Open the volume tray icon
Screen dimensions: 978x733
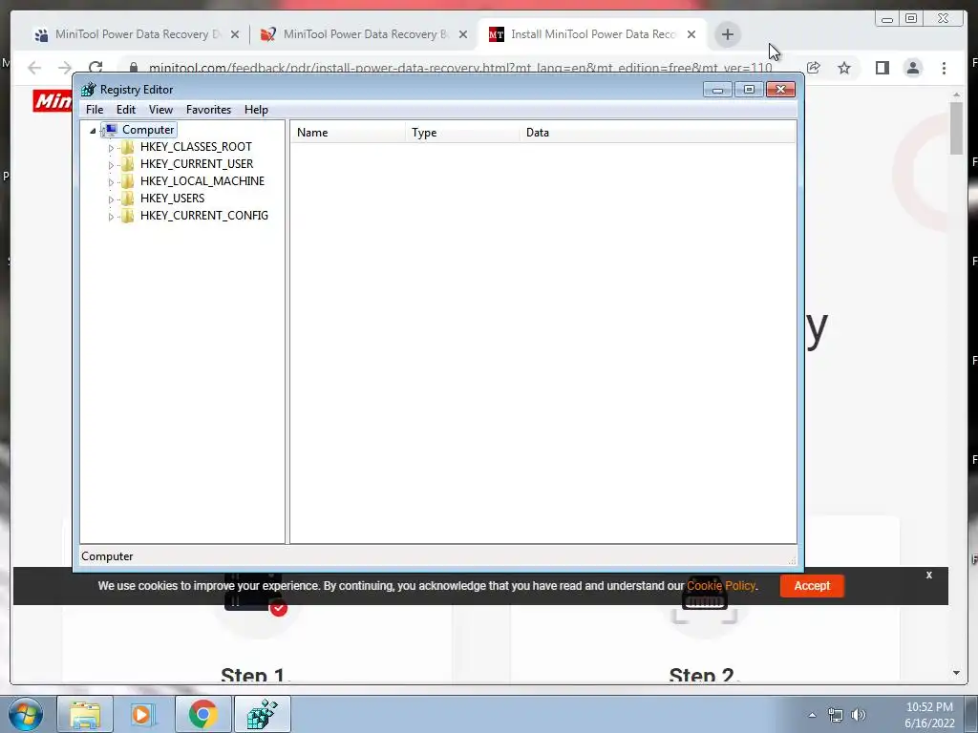(x=859, y=715)
